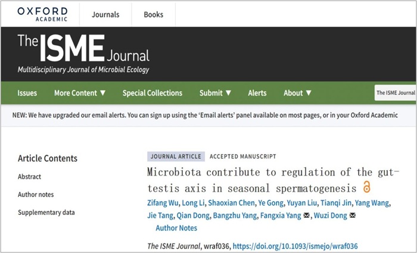
Task: Go to Issues in green navigation bar
Action: [27, 93]
